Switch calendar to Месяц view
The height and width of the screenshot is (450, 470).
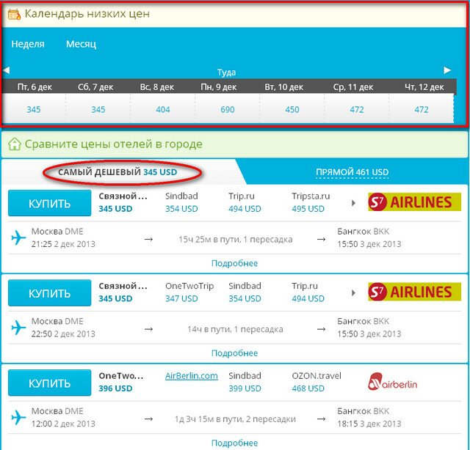tap(81, 44)
